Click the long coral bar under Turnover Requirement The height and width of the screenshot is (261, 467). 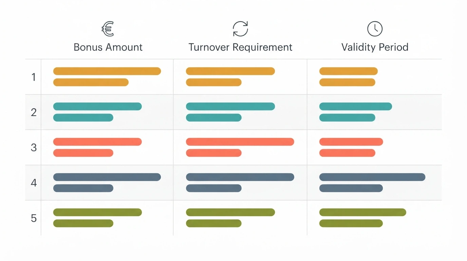pyautogui.click(x=240, y=142)
